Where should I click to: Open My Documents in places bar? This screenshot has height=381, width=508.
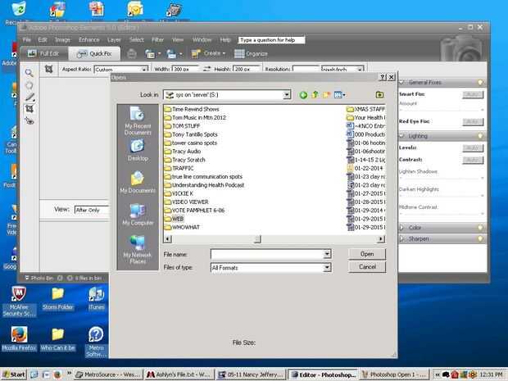(138, 183)
